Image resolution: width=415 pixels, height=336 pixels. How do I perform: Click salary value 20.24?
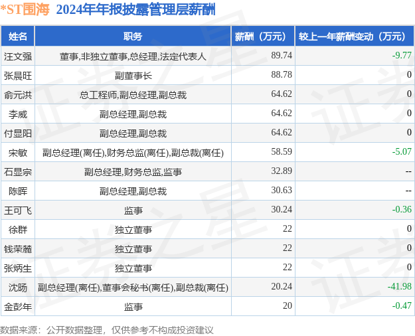coord(282,286)
